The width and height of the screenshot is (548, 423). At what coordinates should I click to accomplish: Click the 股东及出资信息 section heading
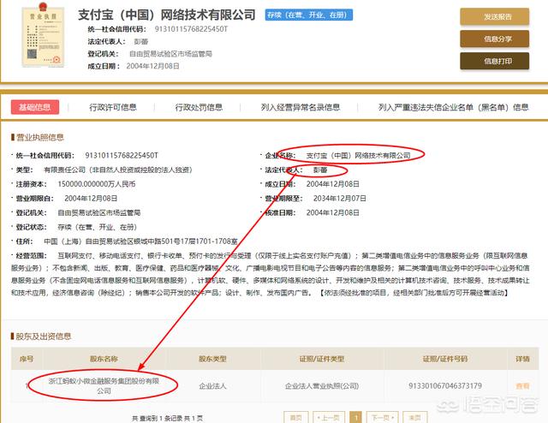41,337
